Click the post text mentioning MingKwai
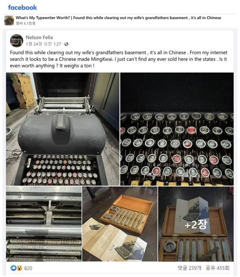This screenshot has width=240, height=277. (118, 59)
